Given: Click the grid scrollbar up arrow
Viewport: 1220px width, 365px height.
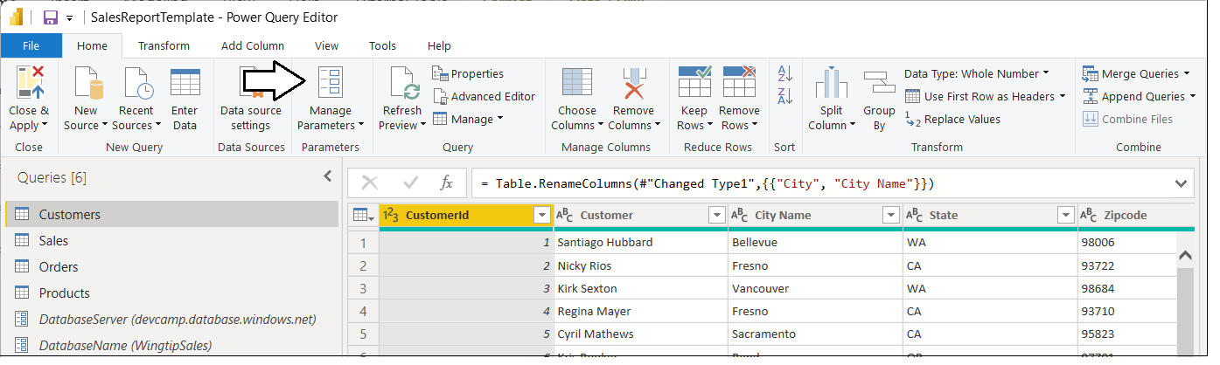Looking at the screenshot, I should tap(1186, 256).
